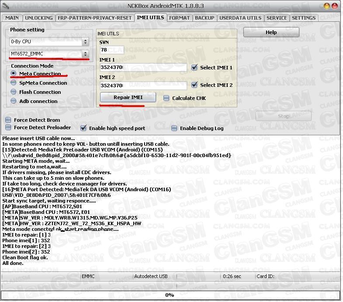Click the SVN input field
Screen dimensions: 343x302
(111, 50)
